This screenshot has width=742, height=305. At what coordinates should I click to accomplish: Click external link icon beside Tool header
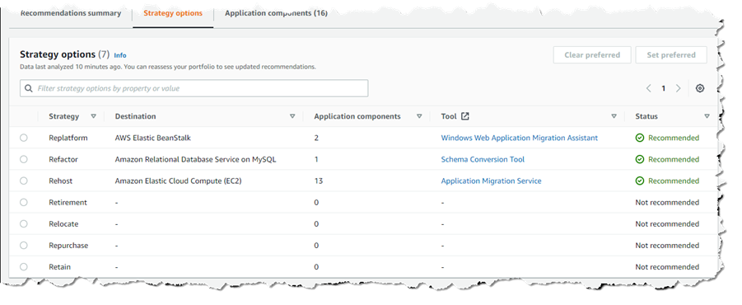coord(465,116)
